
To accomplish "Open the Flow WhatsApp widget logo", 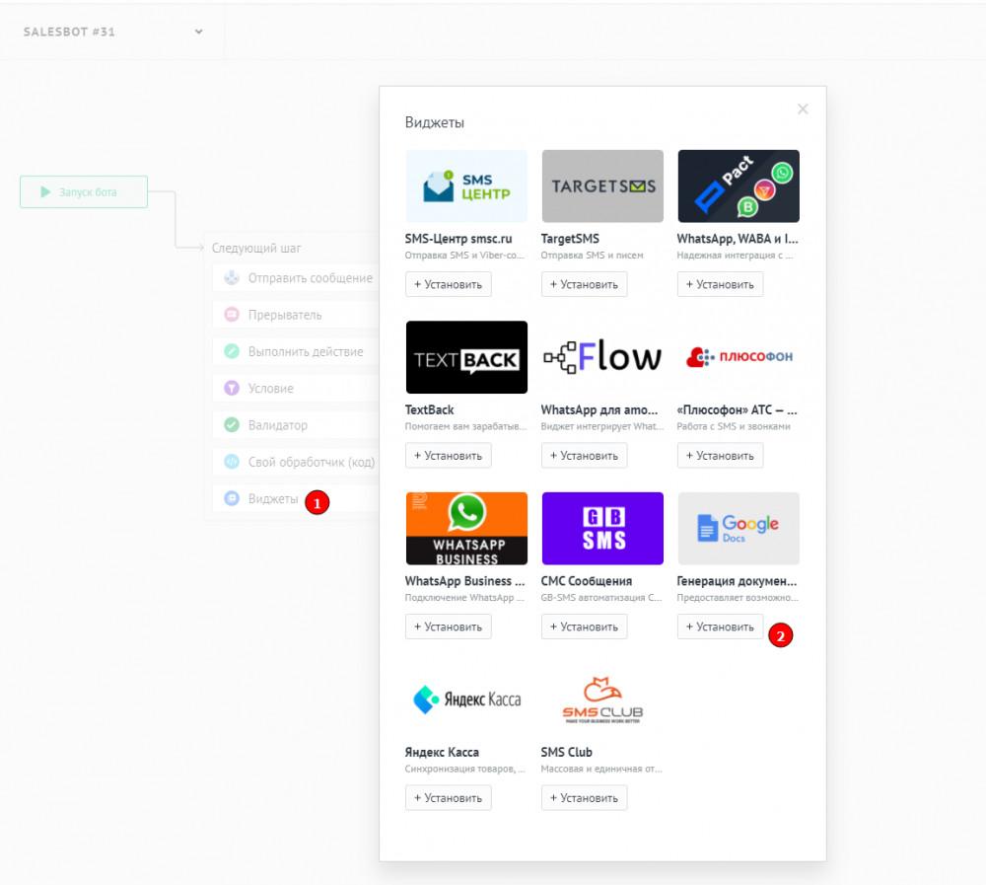I will click(602, 357).
